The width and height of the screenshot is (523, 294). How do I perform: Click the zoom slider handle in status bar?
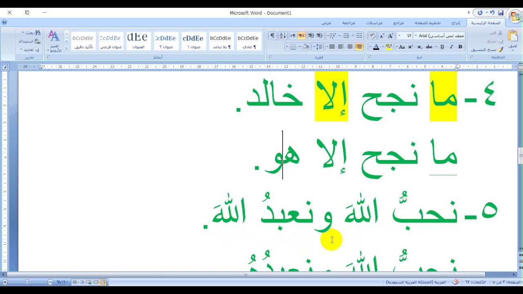tap(27, 282)
